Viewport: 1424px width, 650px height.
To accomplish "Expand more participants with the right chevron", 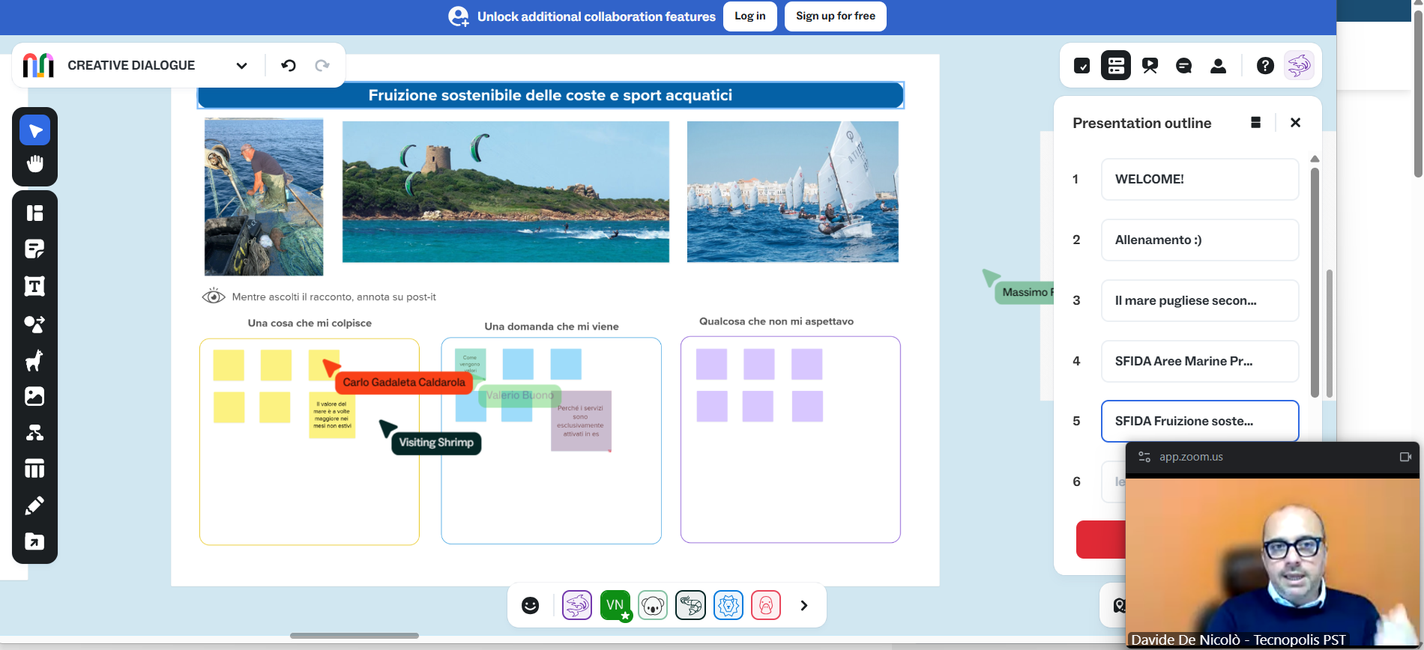I will (x=803, y=605).
